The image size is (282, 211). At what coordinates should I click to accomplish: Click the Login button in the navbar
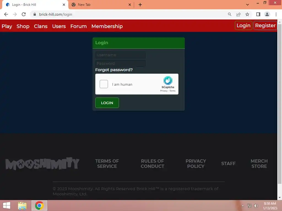pos(243,26)
